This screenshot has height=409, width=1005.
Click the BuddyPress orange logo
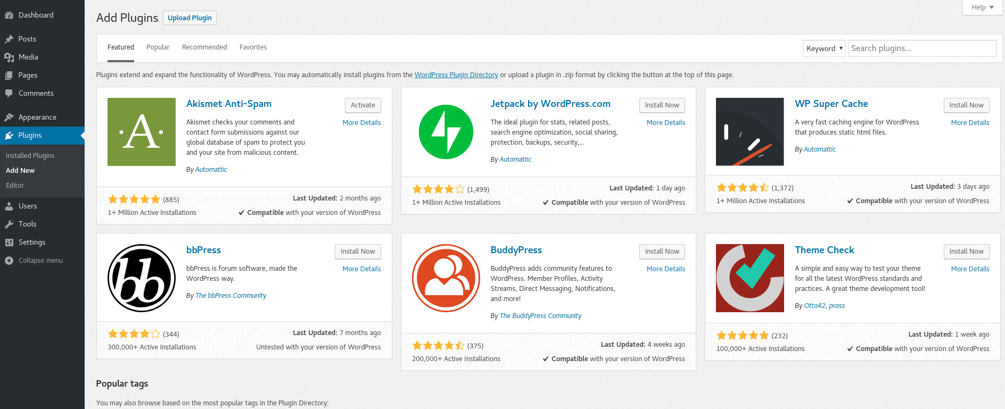click(x=446, y=278)
